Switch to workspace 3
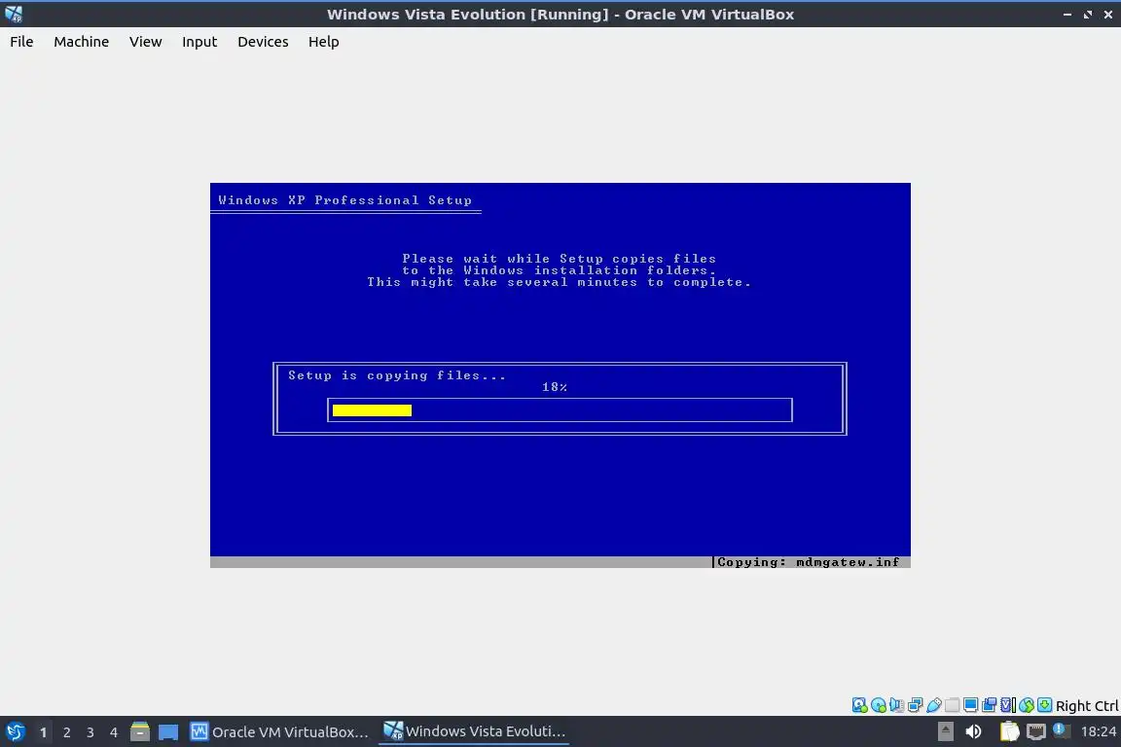 pyautogui.click(x=90, y=732)
